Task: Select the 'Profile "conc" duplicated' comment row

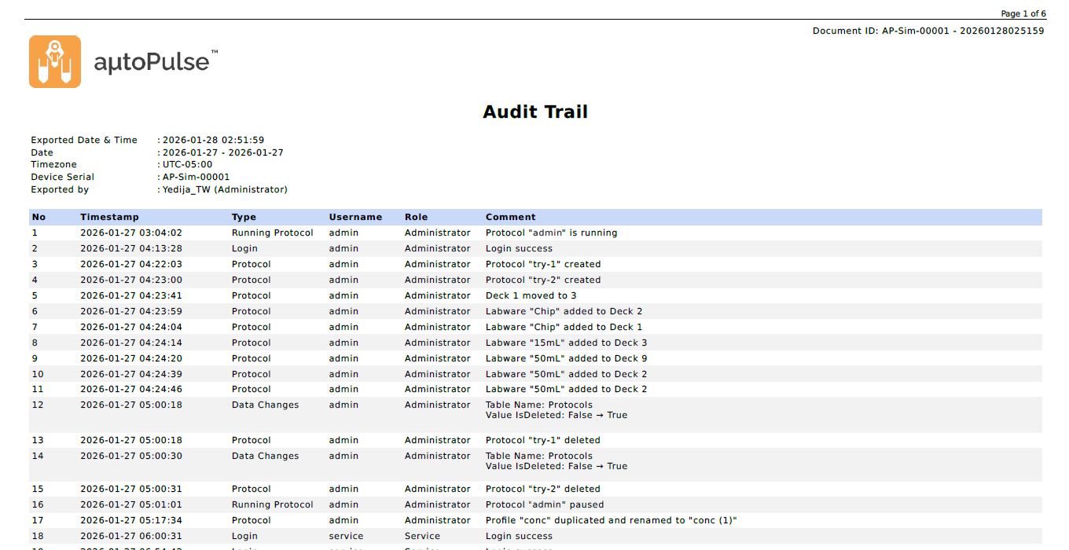Action: tap(611, 520)
